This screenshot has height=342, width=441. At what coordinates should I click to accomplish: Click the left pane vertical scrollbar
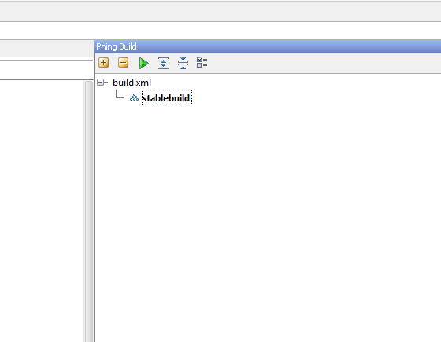pos(89,211)
